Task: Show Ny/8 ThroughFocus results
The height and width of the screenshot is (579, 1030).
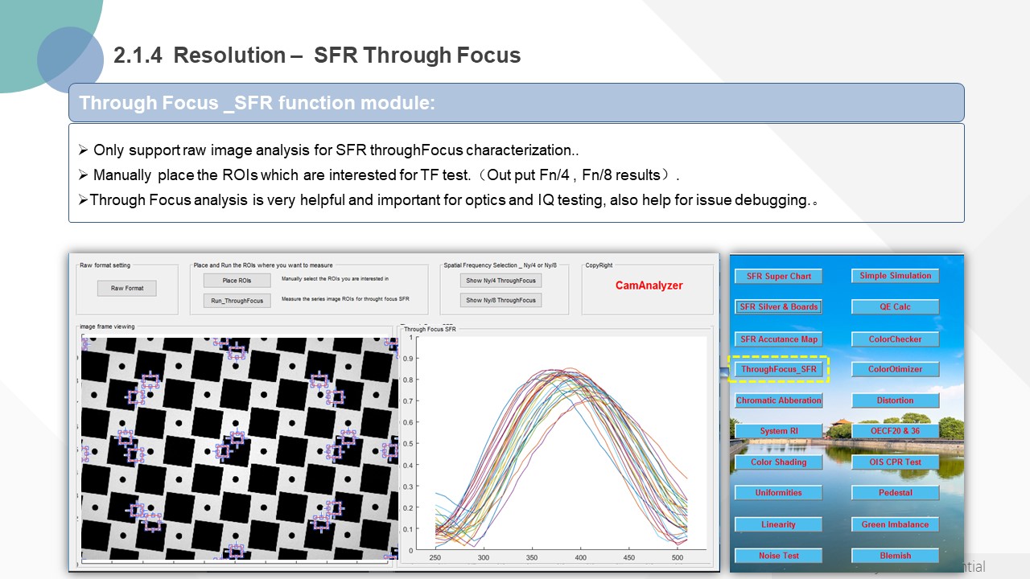Action: click(x=500, y=300)
